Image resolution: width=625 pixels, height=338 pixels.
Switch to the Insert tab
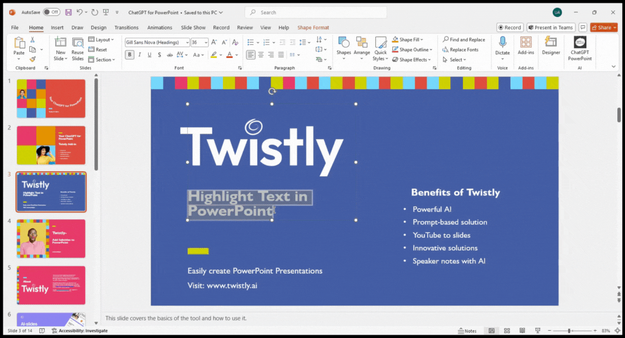[x=57, y=28]
